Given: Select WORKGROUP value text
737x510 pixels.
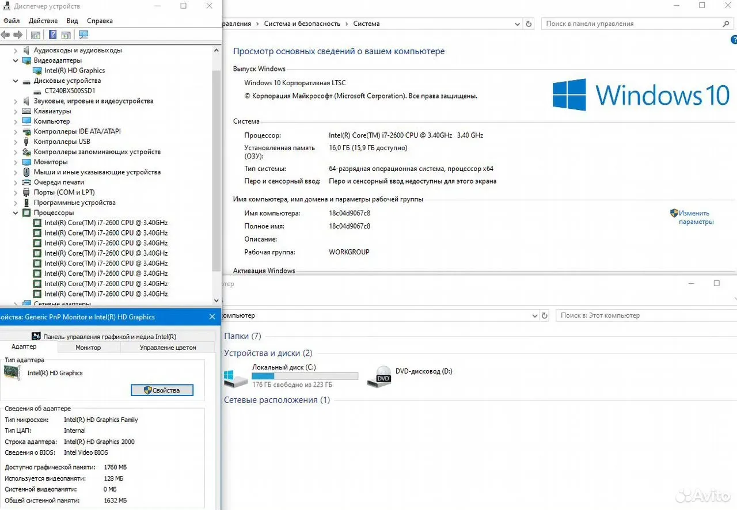Looking at the screenshot, I should 349,252.
